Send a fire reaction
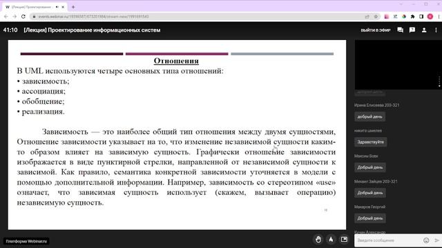 tap(331, 239)
